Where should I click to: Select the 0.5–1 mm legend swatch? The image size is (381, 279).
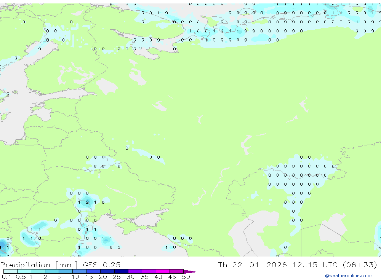click(x=24, y=271)
